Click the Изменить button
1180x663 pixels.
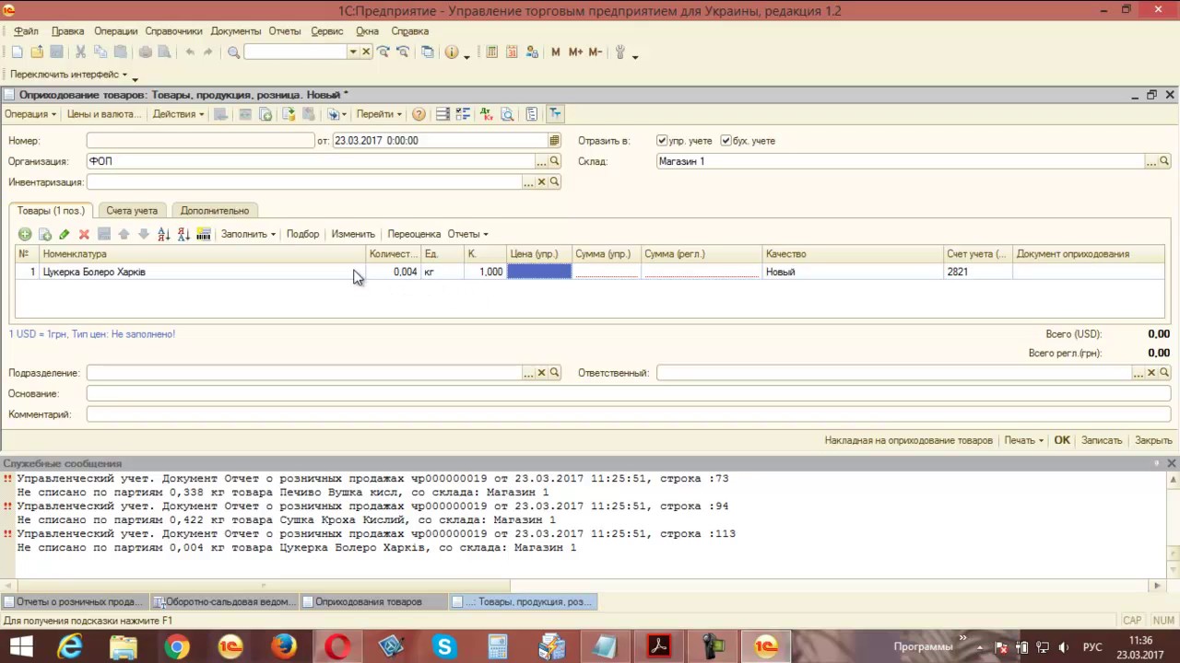[353, 234]
